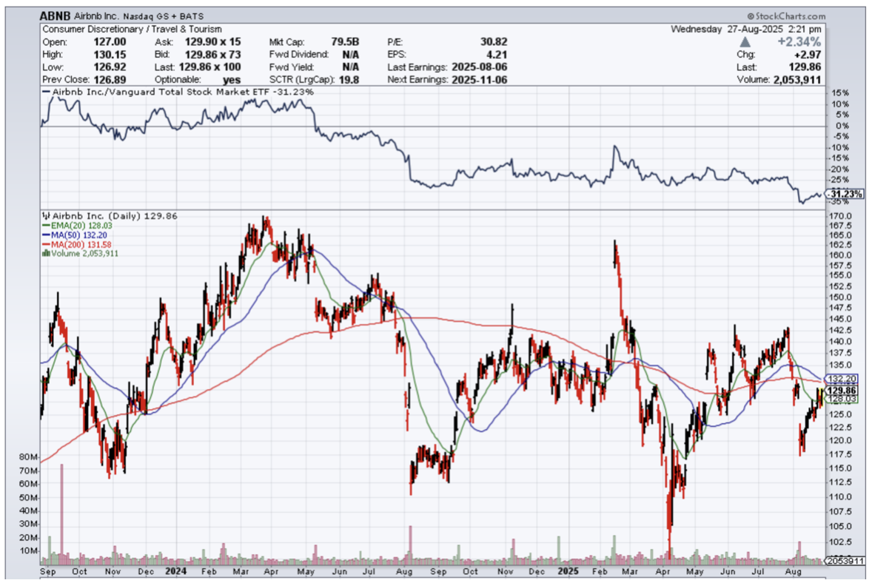This screenshot has width=872, height=583.
Task: Click the header Volume value 2,053,911 under Last
Action: pyautogui.click(x=797, y=79)
